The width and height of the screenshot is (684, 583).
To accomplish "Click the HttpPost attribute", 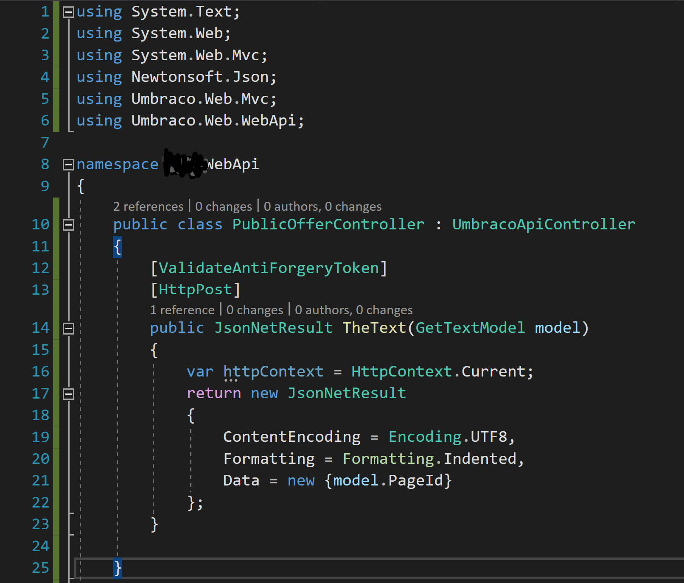I will pyautogui.click(x=195, y=290).
